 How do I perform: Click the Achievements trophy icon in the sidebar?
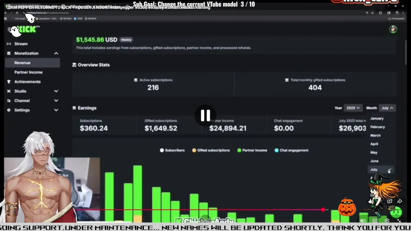(9, 82)
